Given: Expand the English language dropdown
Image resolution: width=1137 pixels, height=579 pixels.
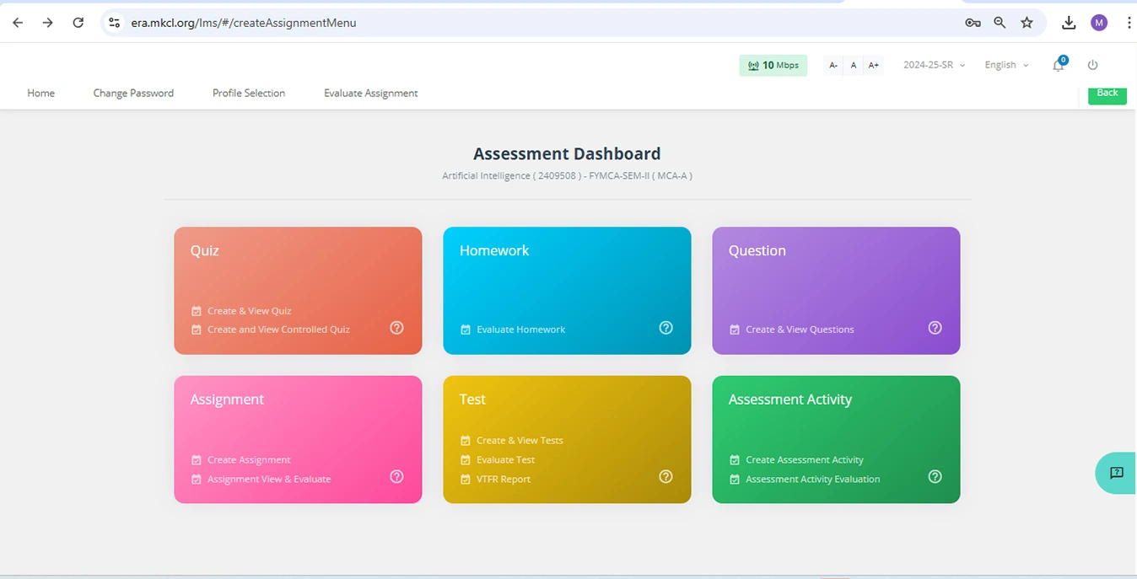Looking at the screenshot, I should click(x=1006, y=65).
